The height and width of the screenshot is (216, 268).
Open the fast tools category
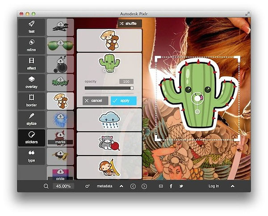click(x=31, y=27)
